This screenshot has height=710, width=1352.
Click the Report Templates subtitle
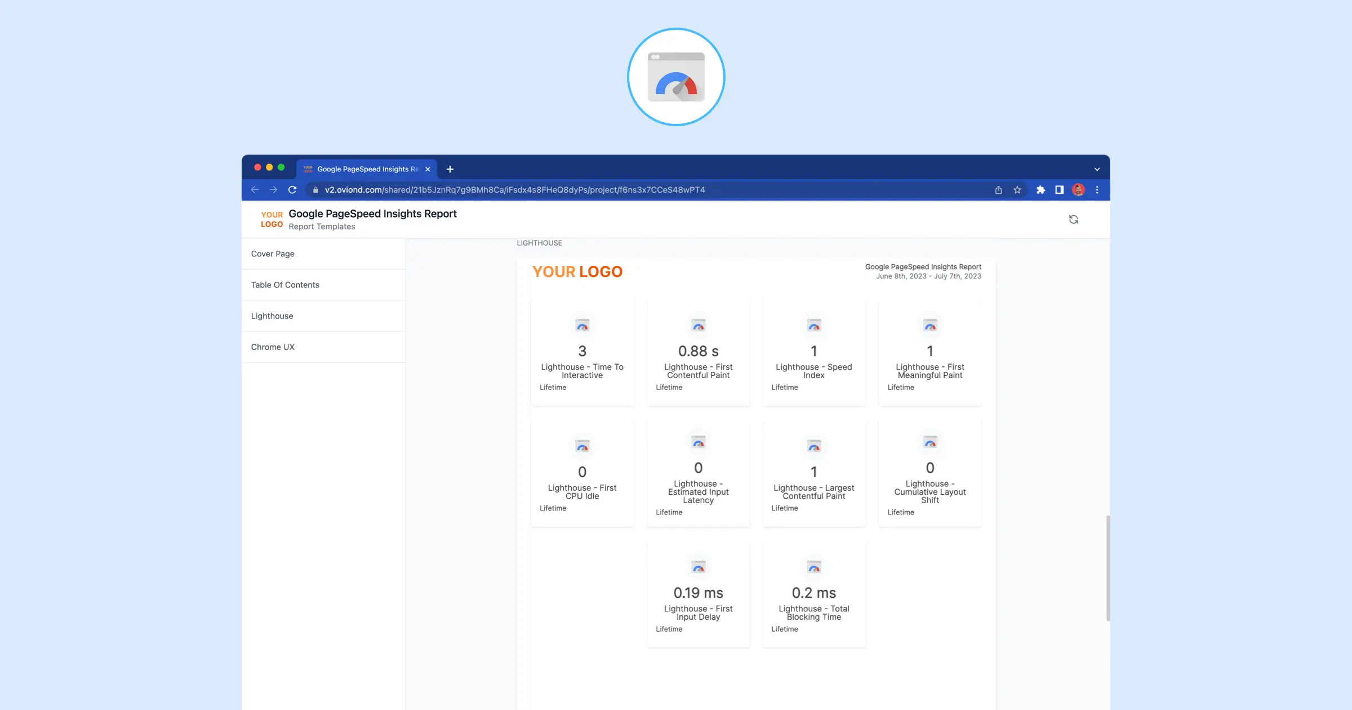click(x=322, y=227)
